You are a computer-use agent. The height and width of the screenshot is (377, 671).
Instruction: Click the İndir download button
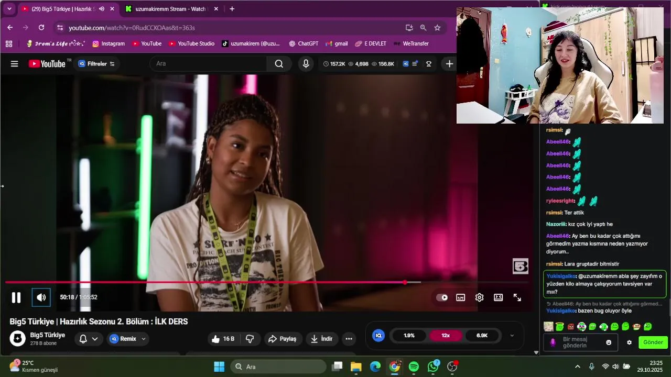(321, 339)
